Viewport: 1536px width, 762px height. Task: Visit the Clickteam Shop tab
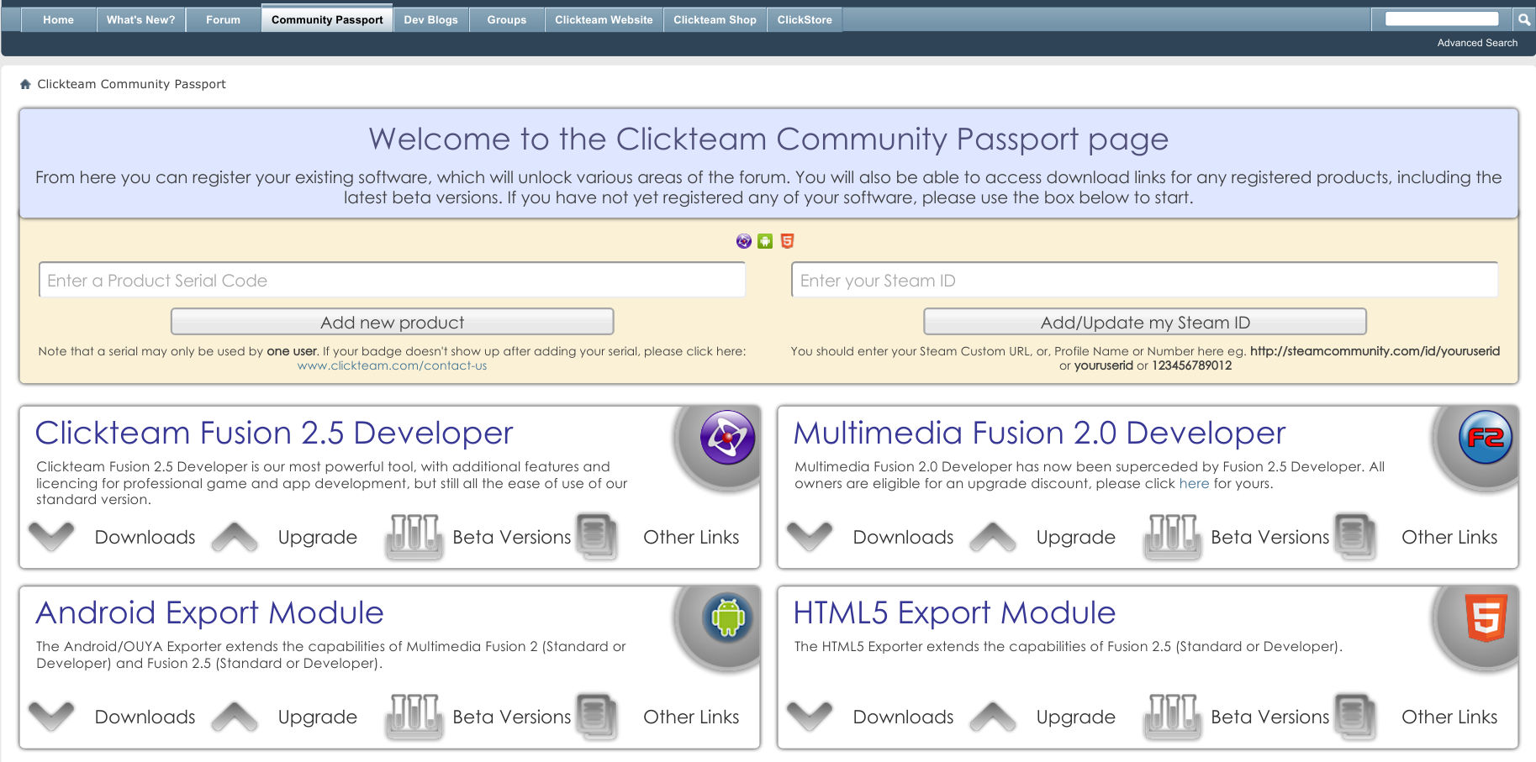tap(715, 19)
